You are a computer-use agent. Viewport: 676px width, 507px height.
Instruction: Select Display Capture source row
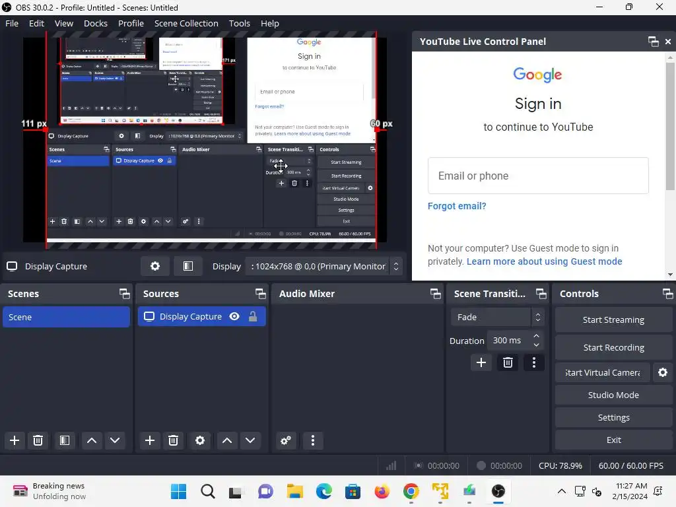202,316
